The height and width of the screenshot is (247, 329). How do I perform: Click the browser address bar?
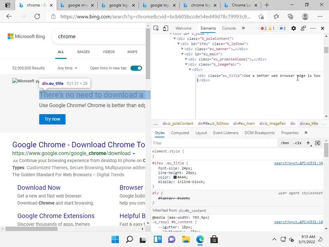tap(155, 16)
